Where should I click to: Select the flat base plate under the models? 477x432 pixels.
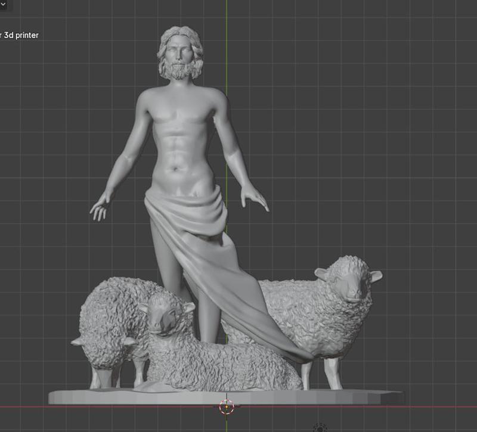[227, 397]
